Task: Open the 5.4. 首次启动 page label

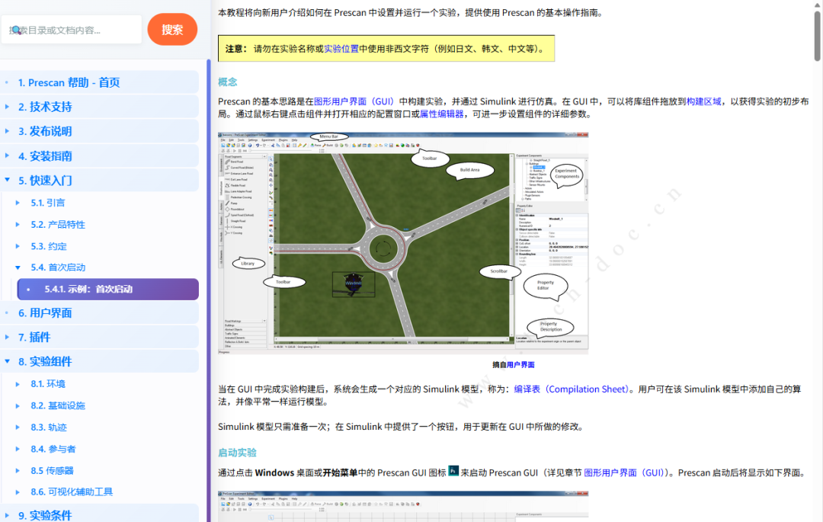Action: pos(58,267)
